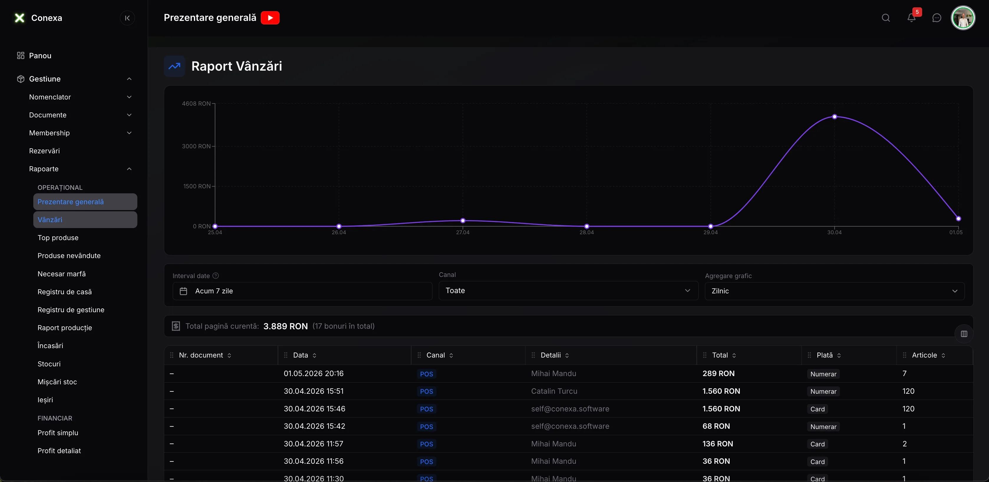Sort table by Articole column arrows

coord(943,355)
